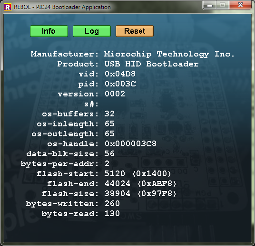255x246 pixels.
Task: Click the 'flash-start:' label
Action: [68, 174]
